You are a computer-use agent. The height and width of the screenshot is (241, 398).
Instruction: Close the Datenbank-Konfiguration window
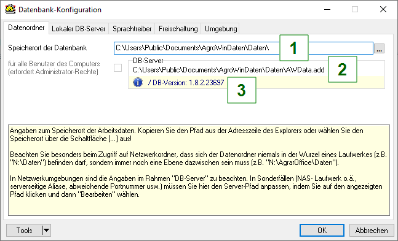383,10
